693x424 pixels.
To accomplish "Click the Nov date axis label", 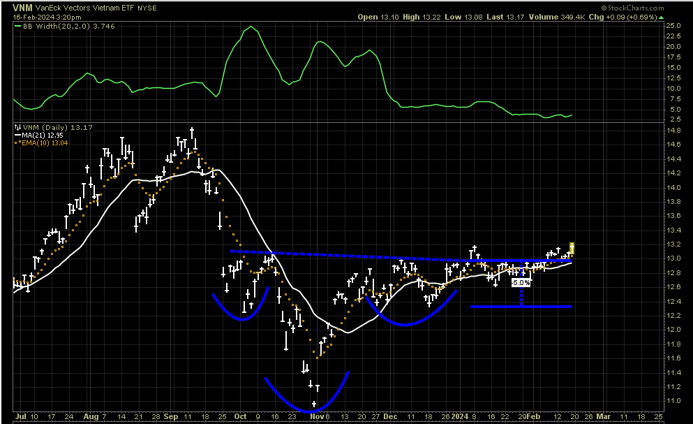I will (x=317, y=416).
